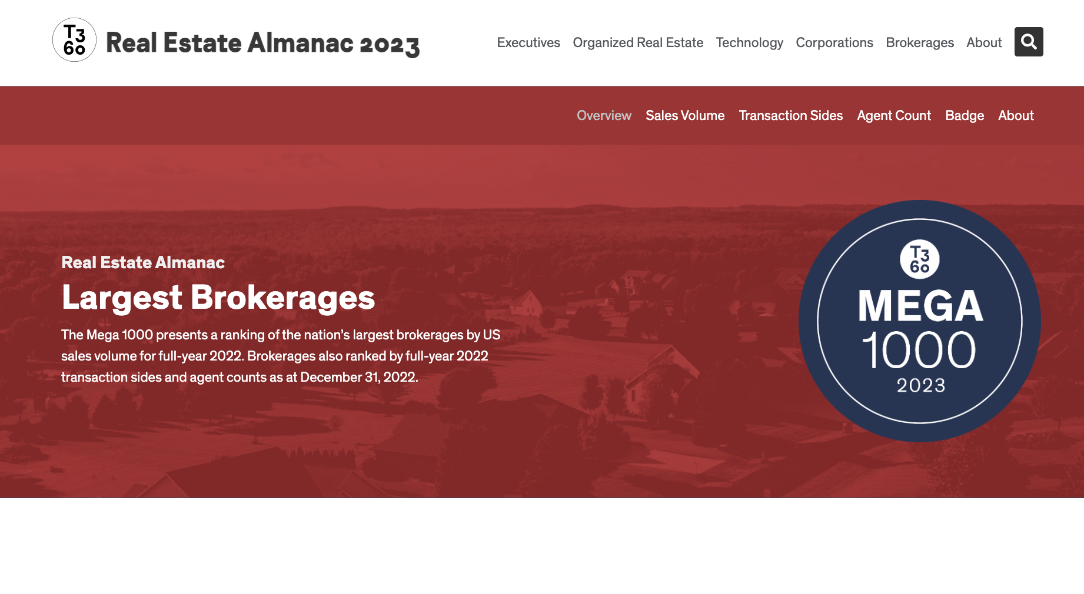Open Brokerages in the top navigation
Screen dimensions: 1084x594
920,42
